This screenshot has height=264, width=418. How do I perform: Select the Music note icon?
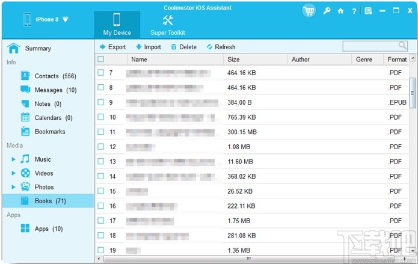[25, 159]
